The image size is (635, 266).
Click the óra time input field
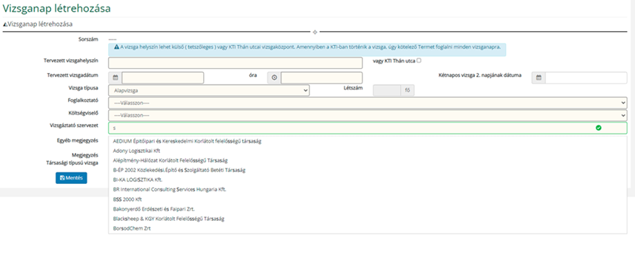322,78
